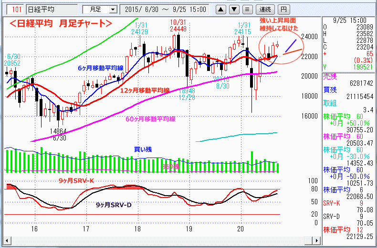Click the value 30755.20 in side panel
This screenshot has width=377, height=248.
360,130
